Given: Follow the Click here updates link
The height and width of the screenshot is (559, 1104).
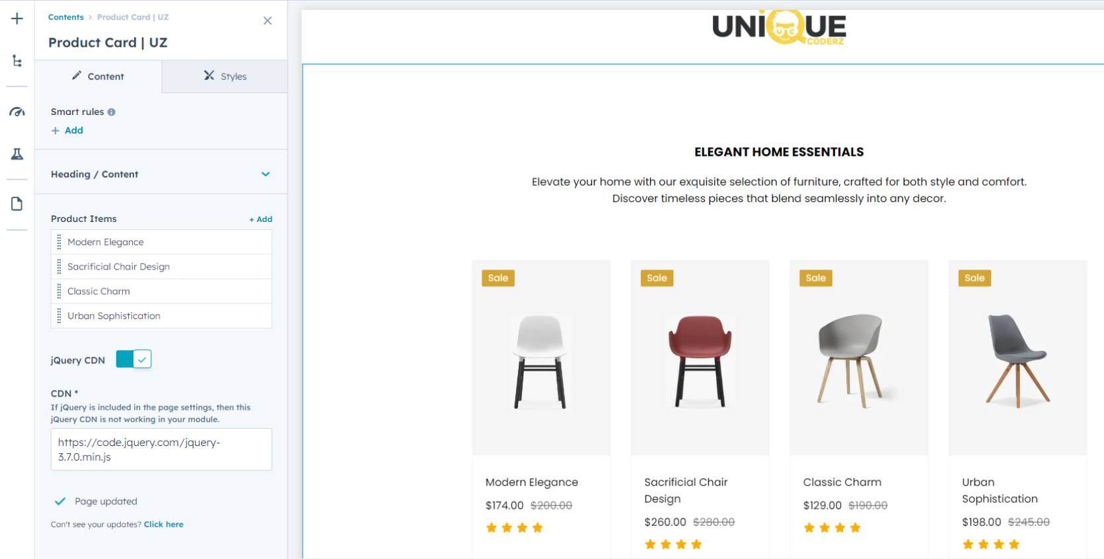Looking at the screenshot, I should pyautogui.click(x=164, y=525).
